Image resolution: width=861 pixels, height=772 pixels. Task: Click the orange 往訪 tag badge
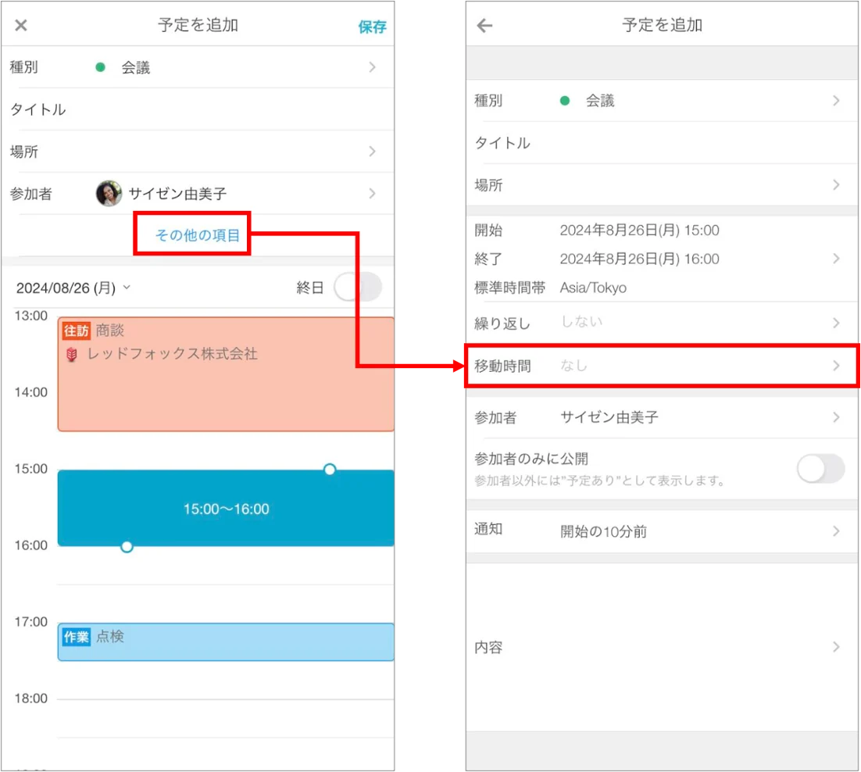click(x=77, y=331)
